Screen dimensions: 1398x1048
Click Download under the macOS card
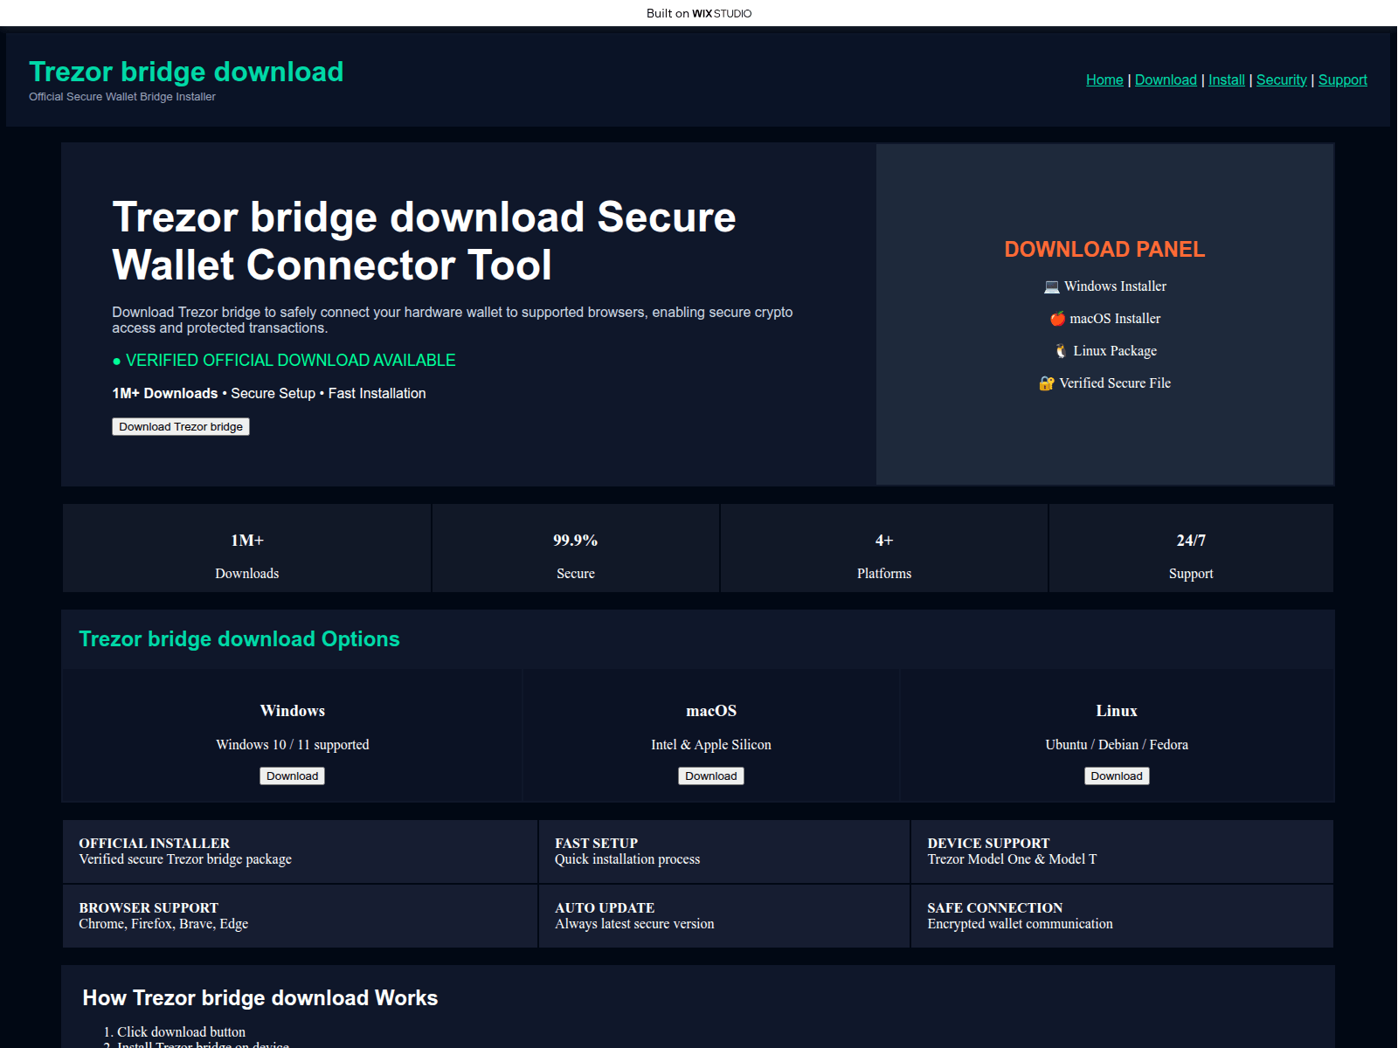(x=711, y=776)
